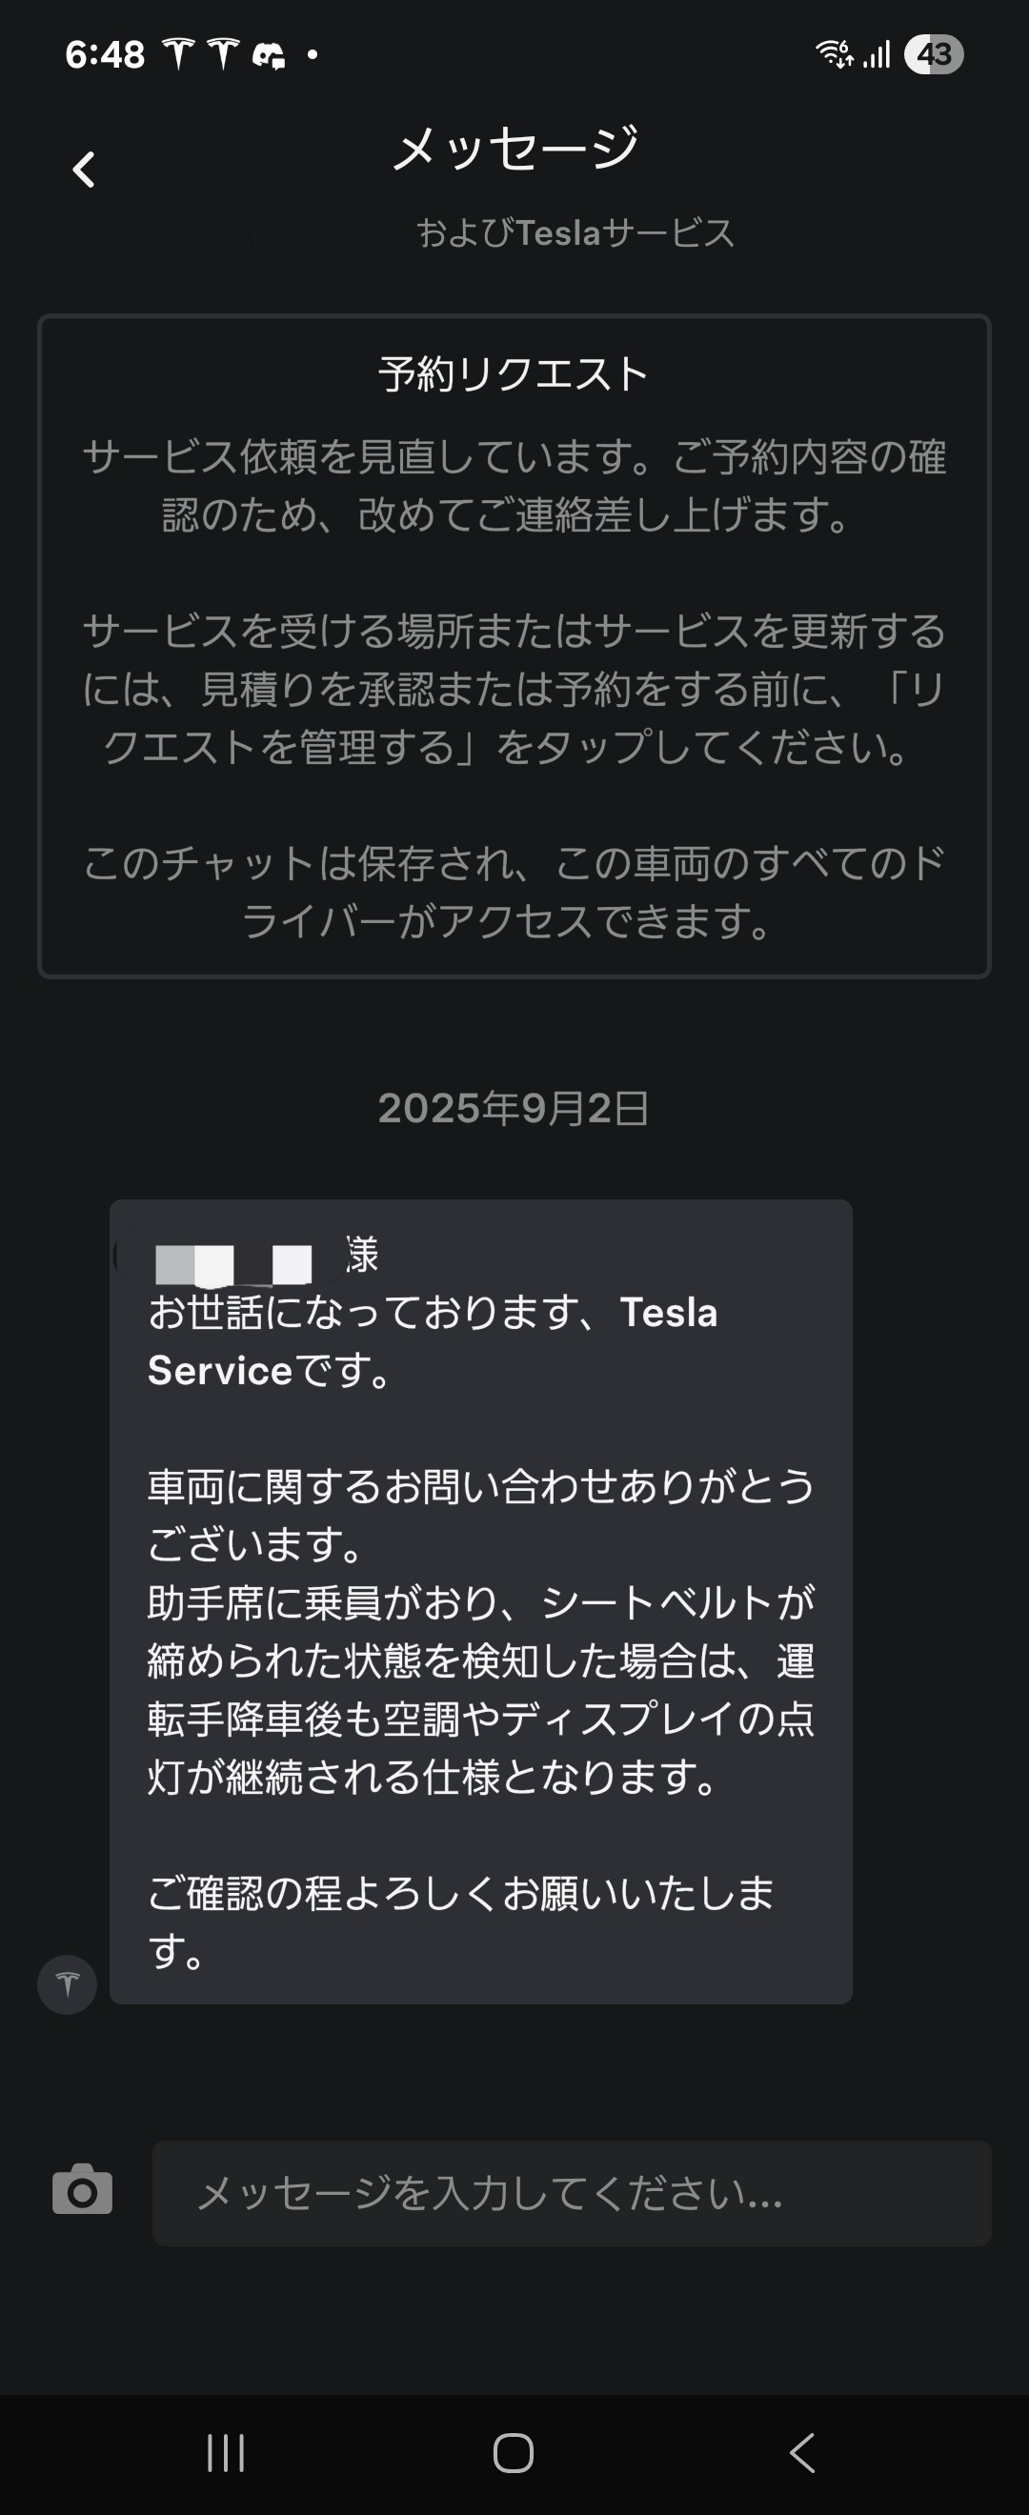Focus the メッセージを入力してください input field
Image resolution: width=1029 pixels, height=2515 pixels.
571,2193
